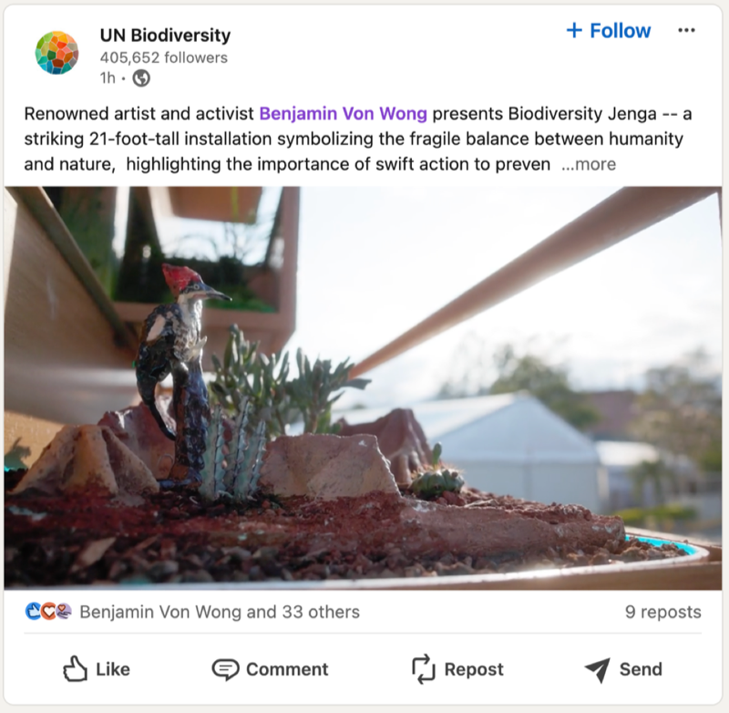Image resolution: width=729 pixels, height=713 pixels.
Task: Toggle the Like label on this post
Action: tap(113, 670)
